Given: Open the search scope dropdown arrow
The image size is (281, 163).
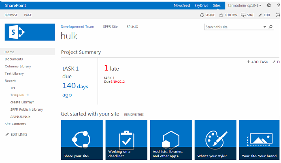Looking at the screenshot, I should click(265, 27).
